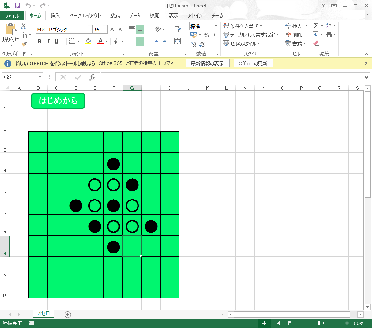Open the 挿入 ribbon tab
The height and width of the screenshot is (328, 372).
(x=55, y=15)
